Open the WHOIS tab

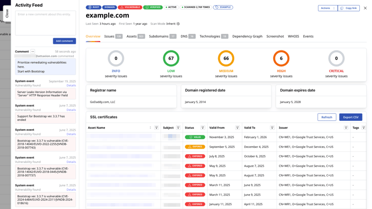coord(293,36)
